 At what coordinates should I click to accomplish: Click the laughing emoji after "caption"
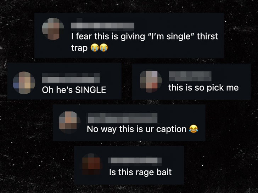point(193,129)
